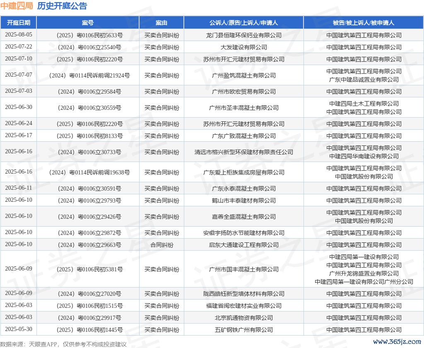Click defendant 广东中建品诚置业有限公司

coord(364,80)
